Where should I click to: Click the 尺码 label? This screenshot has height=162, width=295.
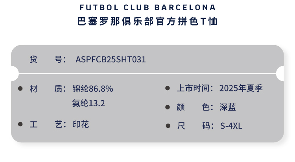click(x=195, y=126)
